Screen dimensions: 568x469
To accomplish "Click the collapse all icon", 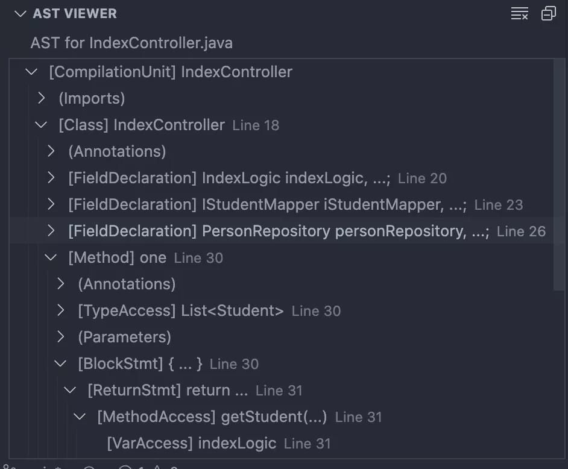I will point(549,14).
